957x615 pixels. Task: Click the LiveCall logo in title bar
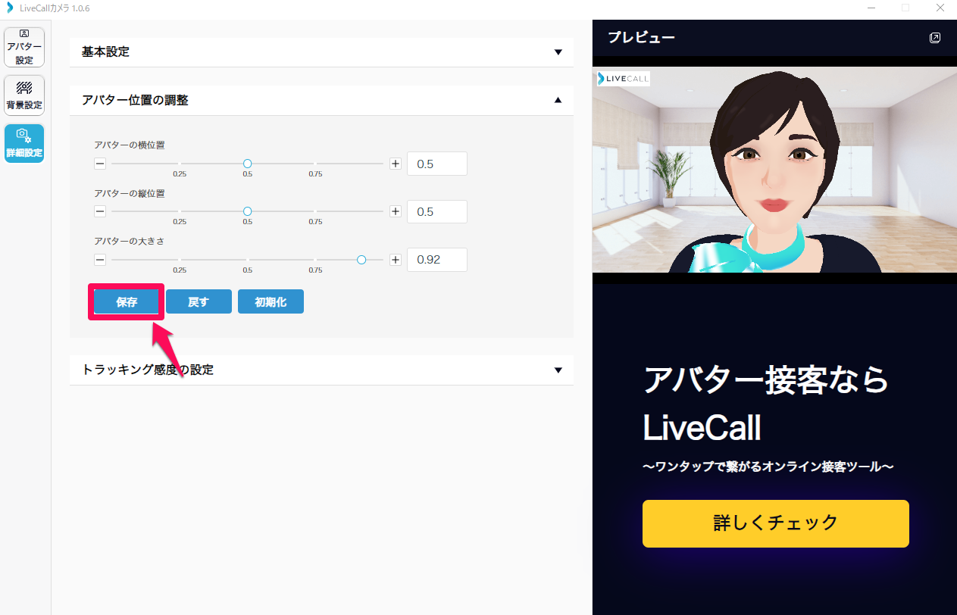tap(10, 8)
